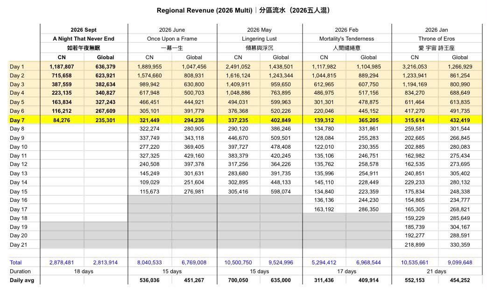Click the daily average "700,050"
This screenshot has height=290, width=487.
point(238,280)
